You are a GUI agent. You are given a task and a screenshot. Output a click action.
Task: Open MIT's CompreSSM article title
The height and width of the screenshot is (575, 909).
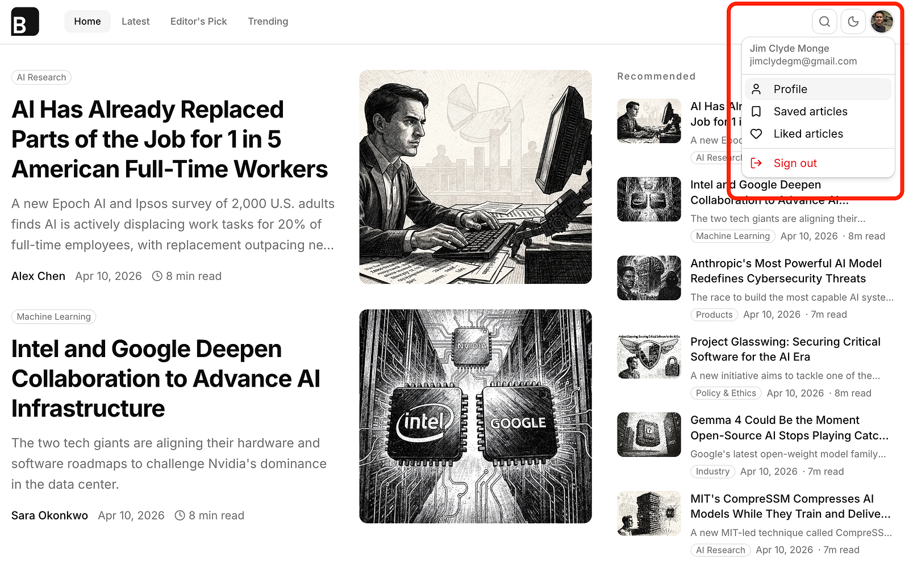coord(790,507)
